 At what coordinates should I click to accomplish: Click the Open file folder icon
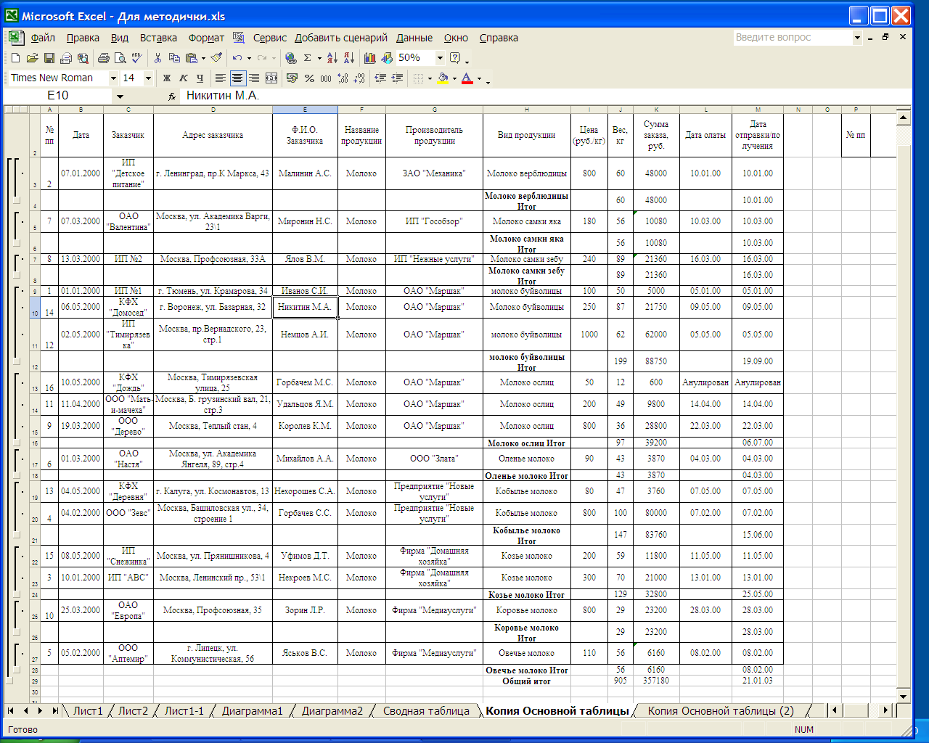pos(32,58)
